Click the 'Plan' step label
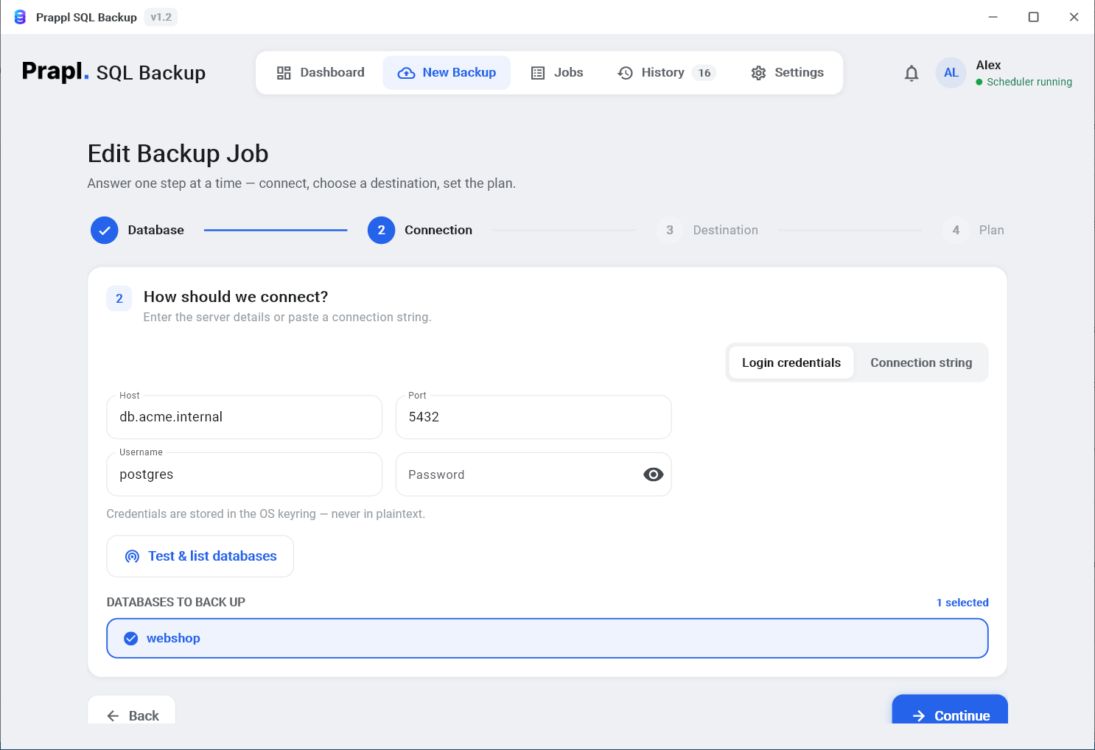This screenshot has width=1095, height=750. [991, 231]
